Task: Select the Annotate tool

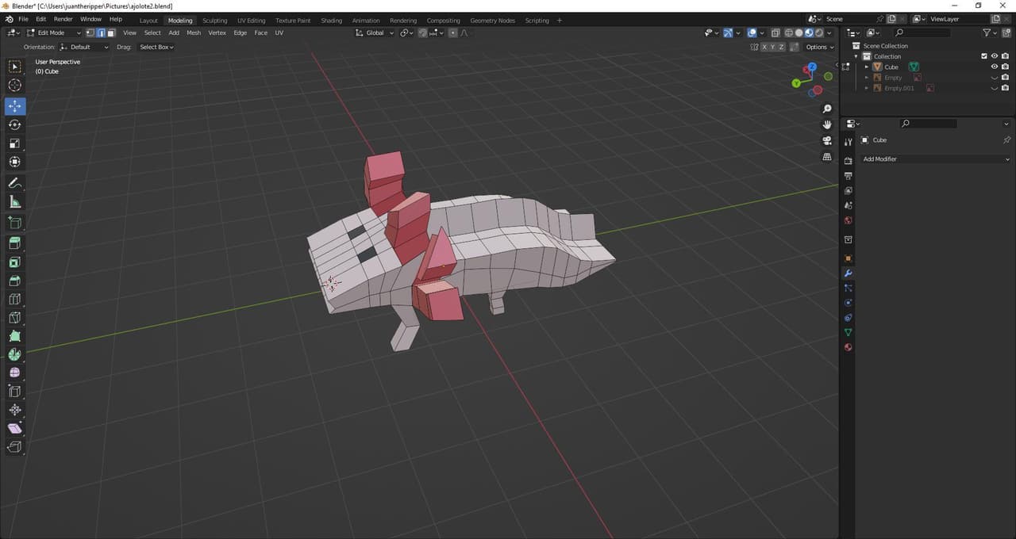Action: (15, 183)
